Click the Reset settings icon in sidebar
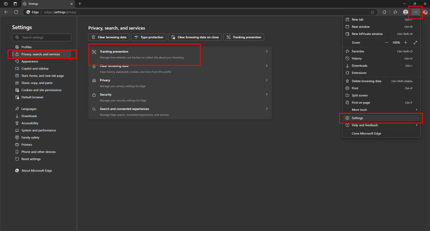 (x=17, y=159)
